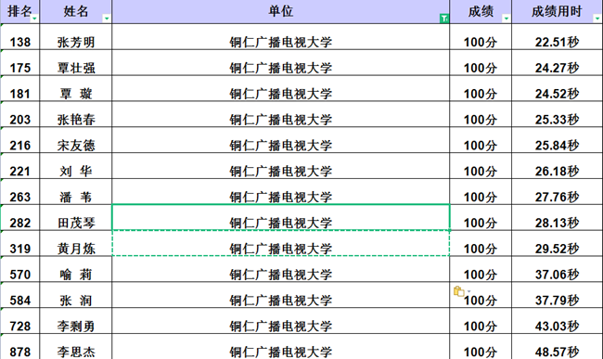Image resolution: width=603 pixels, height=359 pixels.
Task: Select name cell 田茂琴
Action: [76, 218]
